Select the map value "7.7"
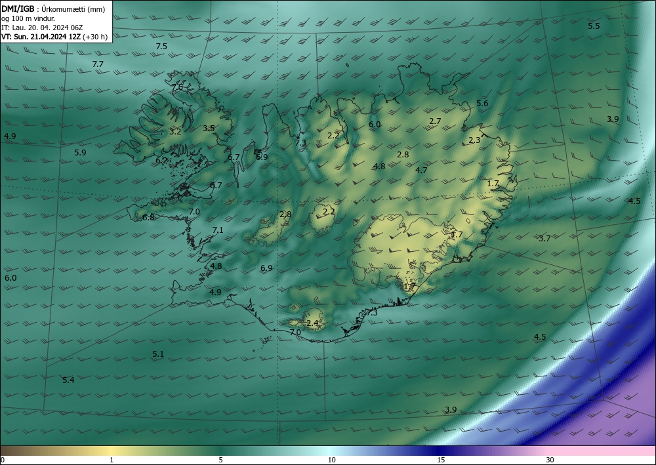 [98, 64]
